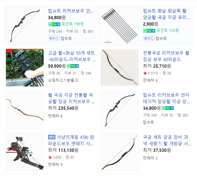The image size is (197, 178).
Task: Click 쇼핑하고기분좋고 seller name
Action: pyautogui.click(x=63, y=80)
